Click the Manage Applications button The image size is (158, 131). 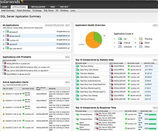pyautogui.click(x=54, y=25)
